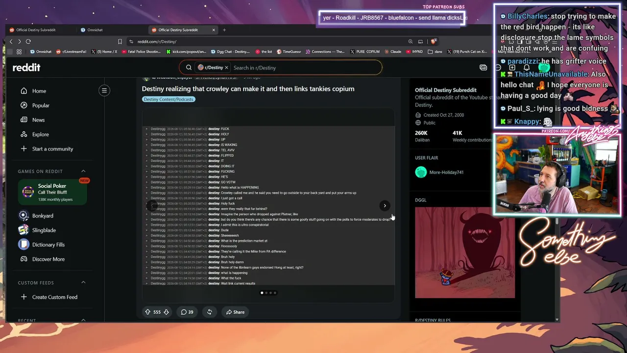
Task: Open a new browser tab
Action: point(224,30)
